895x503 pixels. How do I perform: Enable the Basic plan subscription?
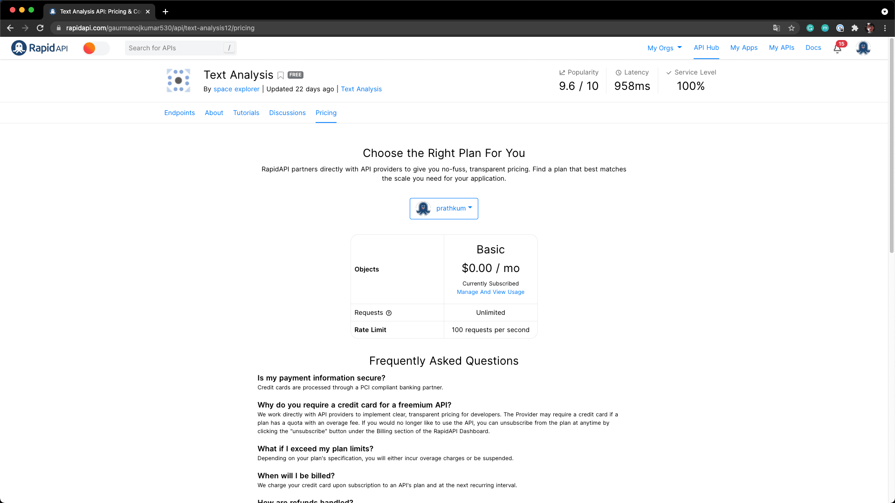click(490, 292)
